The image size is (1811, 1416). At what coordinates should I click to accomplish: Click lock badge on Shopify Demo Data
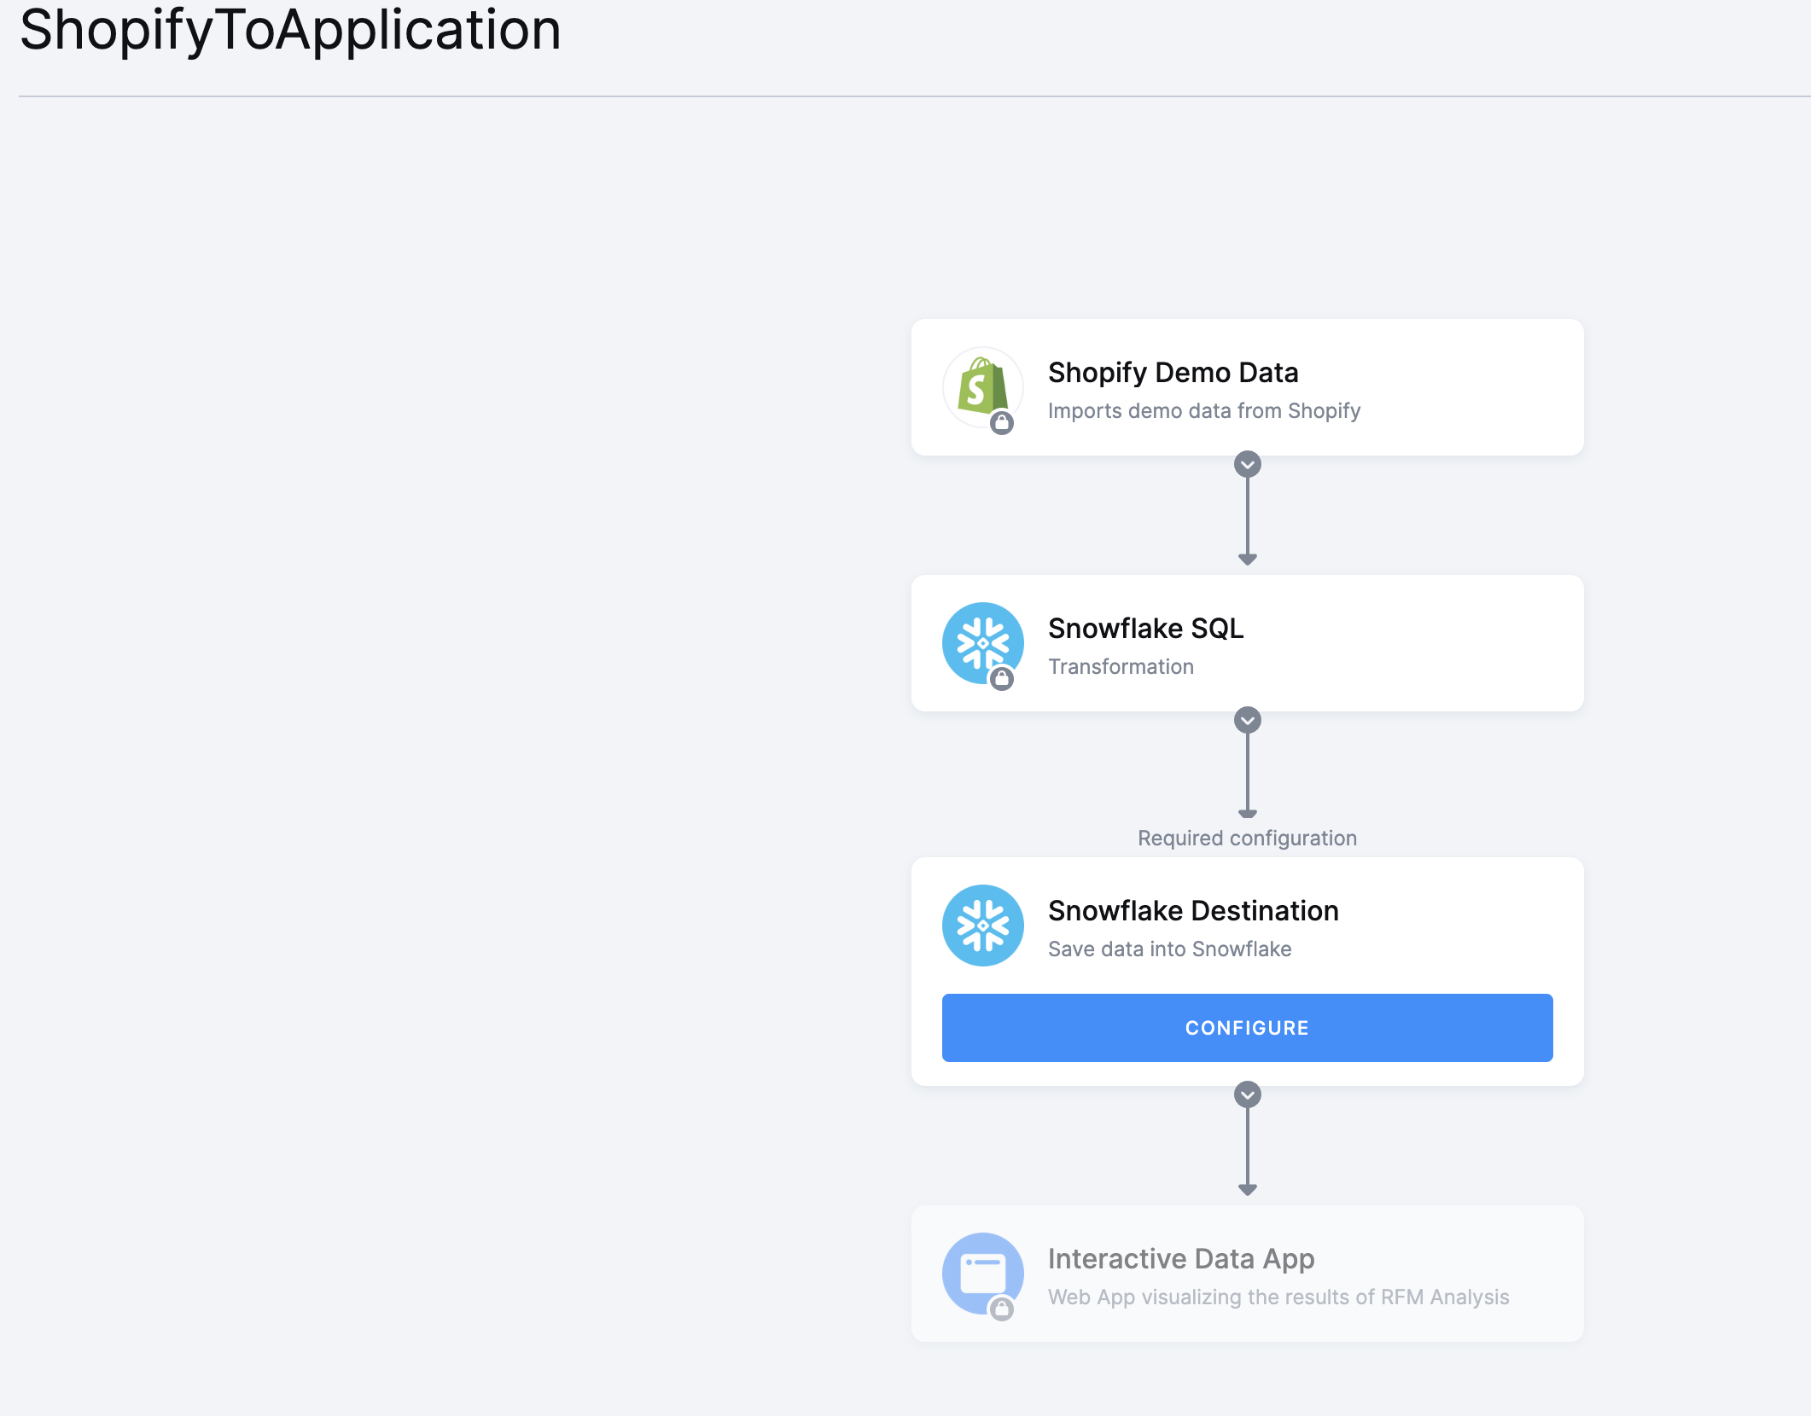pyautogui.click(x=1002, y=422)
